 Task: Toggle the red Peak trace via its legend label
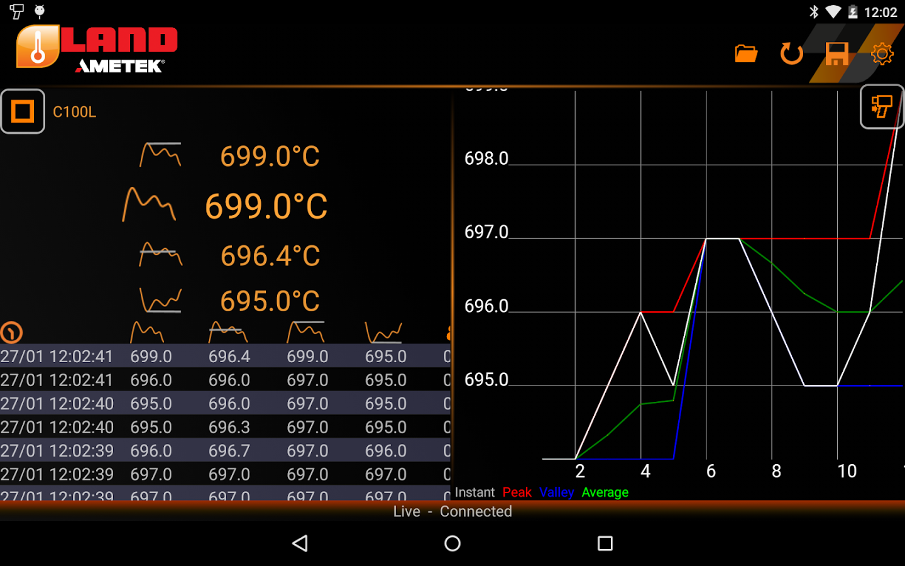(x=517, y=492)
